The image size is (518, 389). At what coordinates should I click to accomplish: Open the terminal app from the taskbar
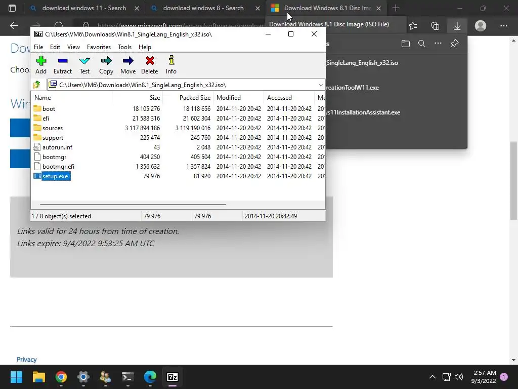pyautogui.click(x=128, y=377)
